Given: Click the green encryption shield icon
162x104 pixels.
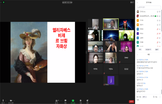Looking at the screenshot, I should pyautogui.click(x=4, y=2).
